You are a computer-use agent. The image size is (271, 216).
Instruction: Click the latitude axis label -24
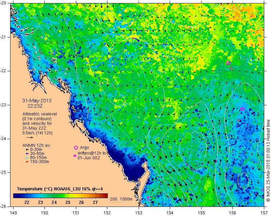(x=3, y=139)
